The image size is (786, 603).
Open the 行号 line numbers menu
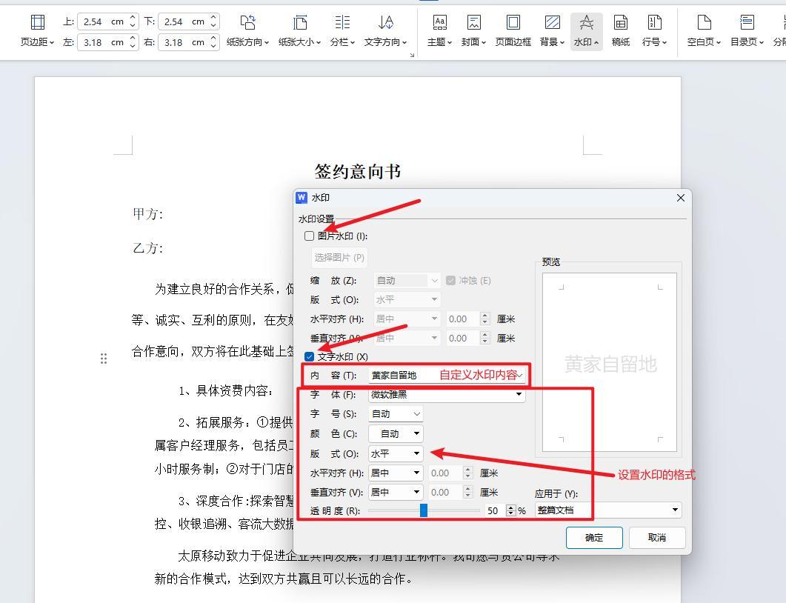pyautogui.click(x=654, y=30)
